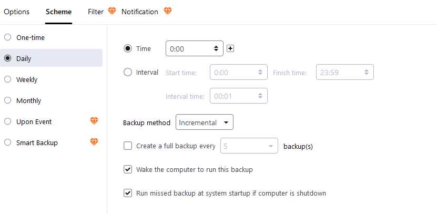Open the Backup method Incremental dropdown
This screenshot has height=214, width=437.
(x=204, y=123)
